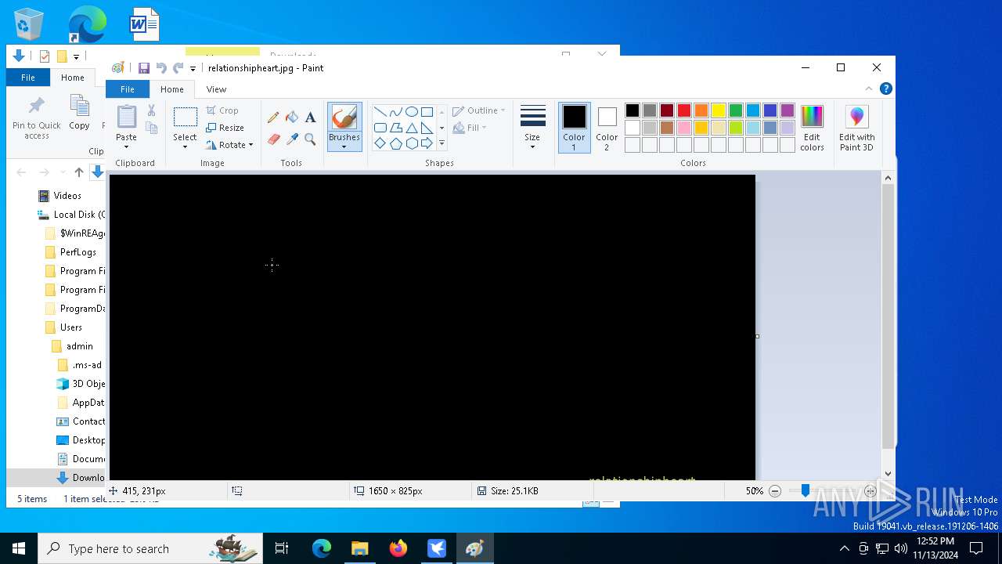Open File Explorer from the taskbar
The image size is (1002, 564).
360,548
